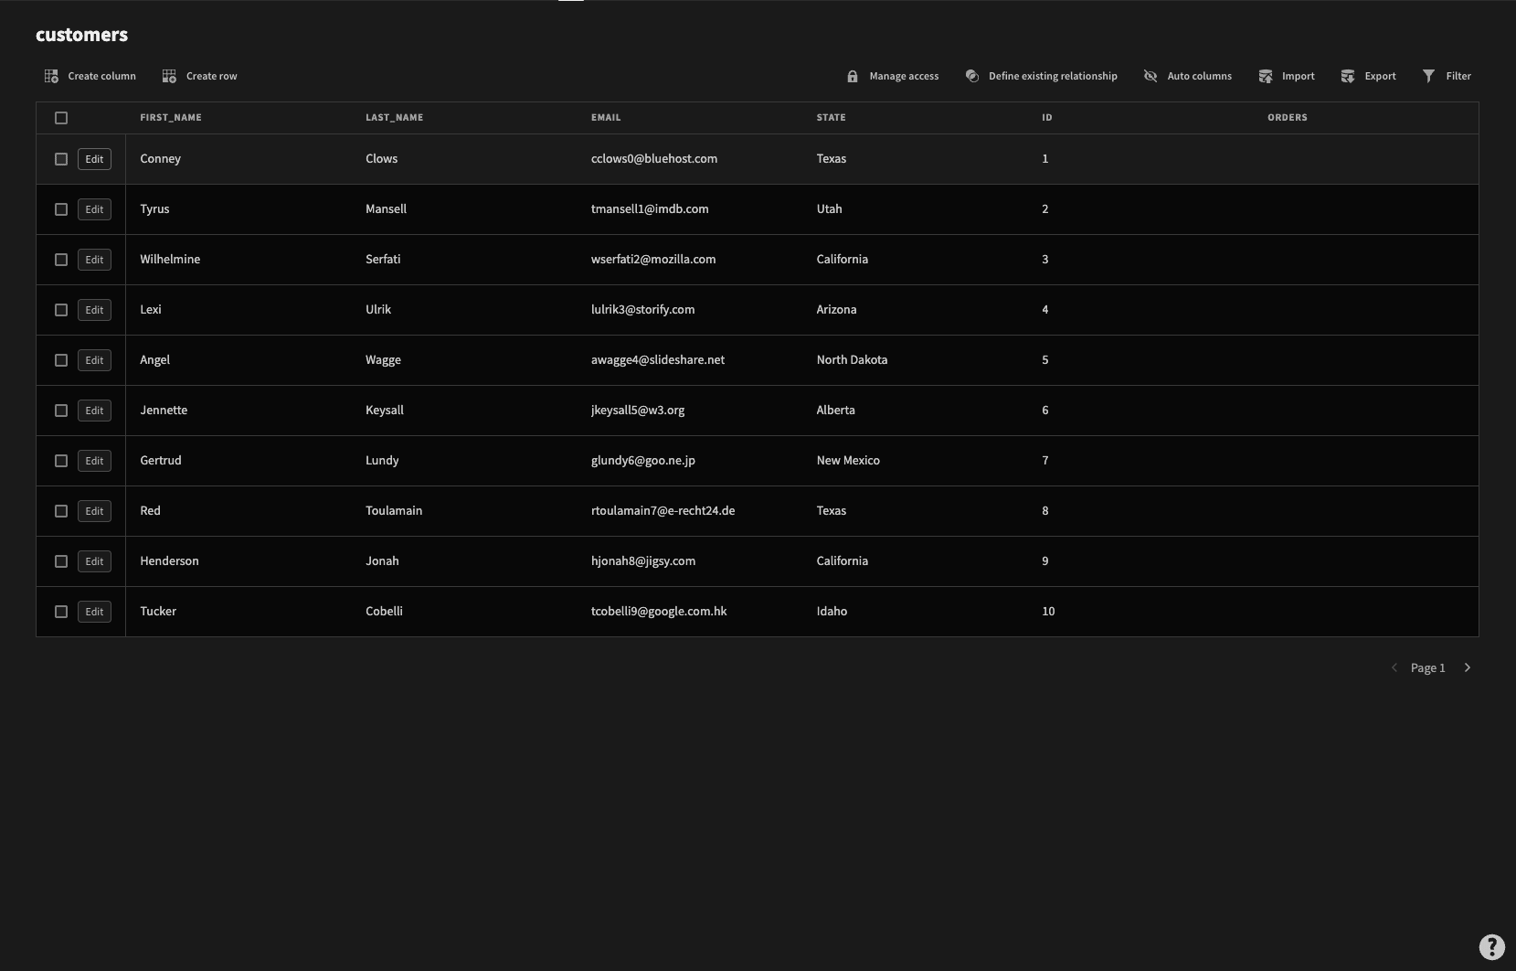Click the ORDERS column header
This screenshot has height=971, width=1516.
click(1288, 117)
